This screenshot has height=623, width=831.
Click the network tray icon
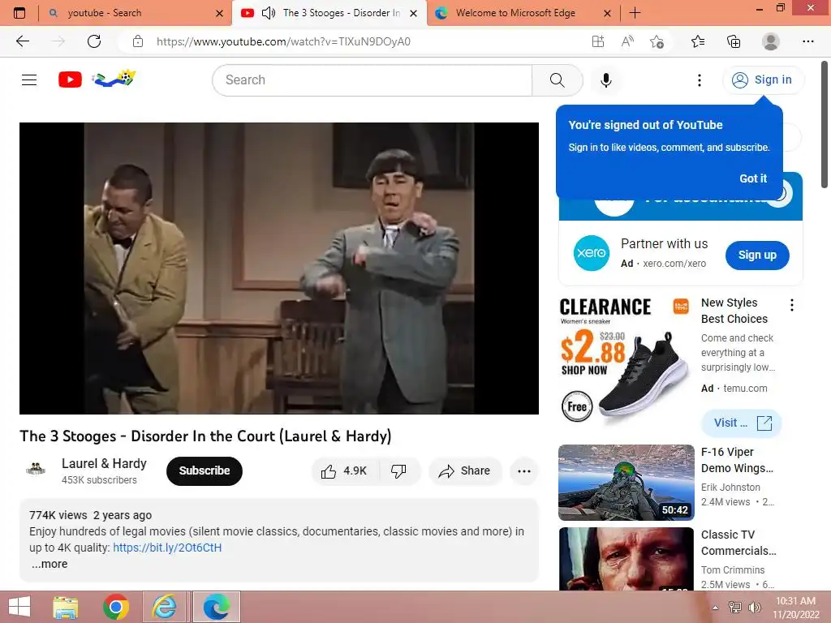[735, 608]
